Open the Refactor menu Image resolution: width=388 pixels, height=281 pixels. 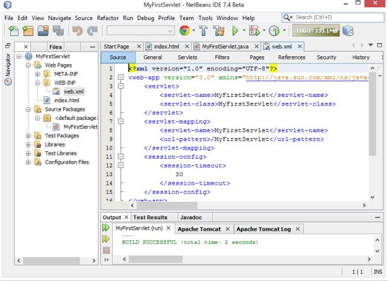click(108, 18)
